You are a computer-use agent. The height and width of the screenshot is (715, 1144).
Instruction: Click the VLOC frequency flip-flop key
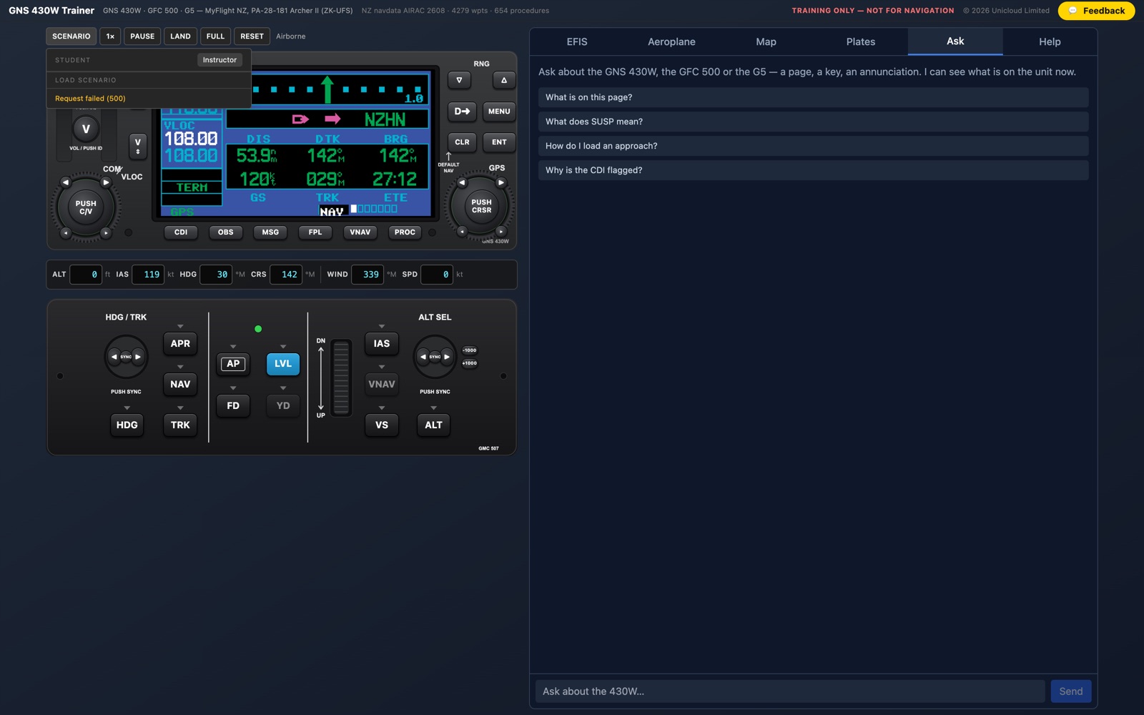pos(138,146)
